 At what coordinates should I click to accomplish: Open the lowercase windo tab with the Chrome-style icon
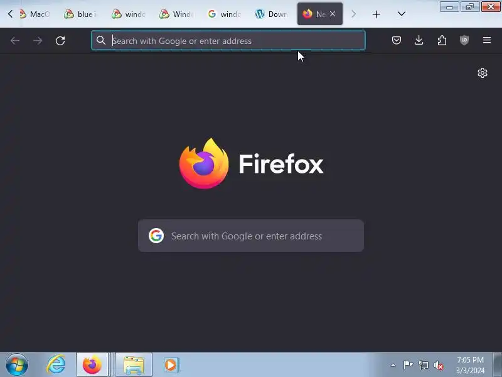(128, 14)
